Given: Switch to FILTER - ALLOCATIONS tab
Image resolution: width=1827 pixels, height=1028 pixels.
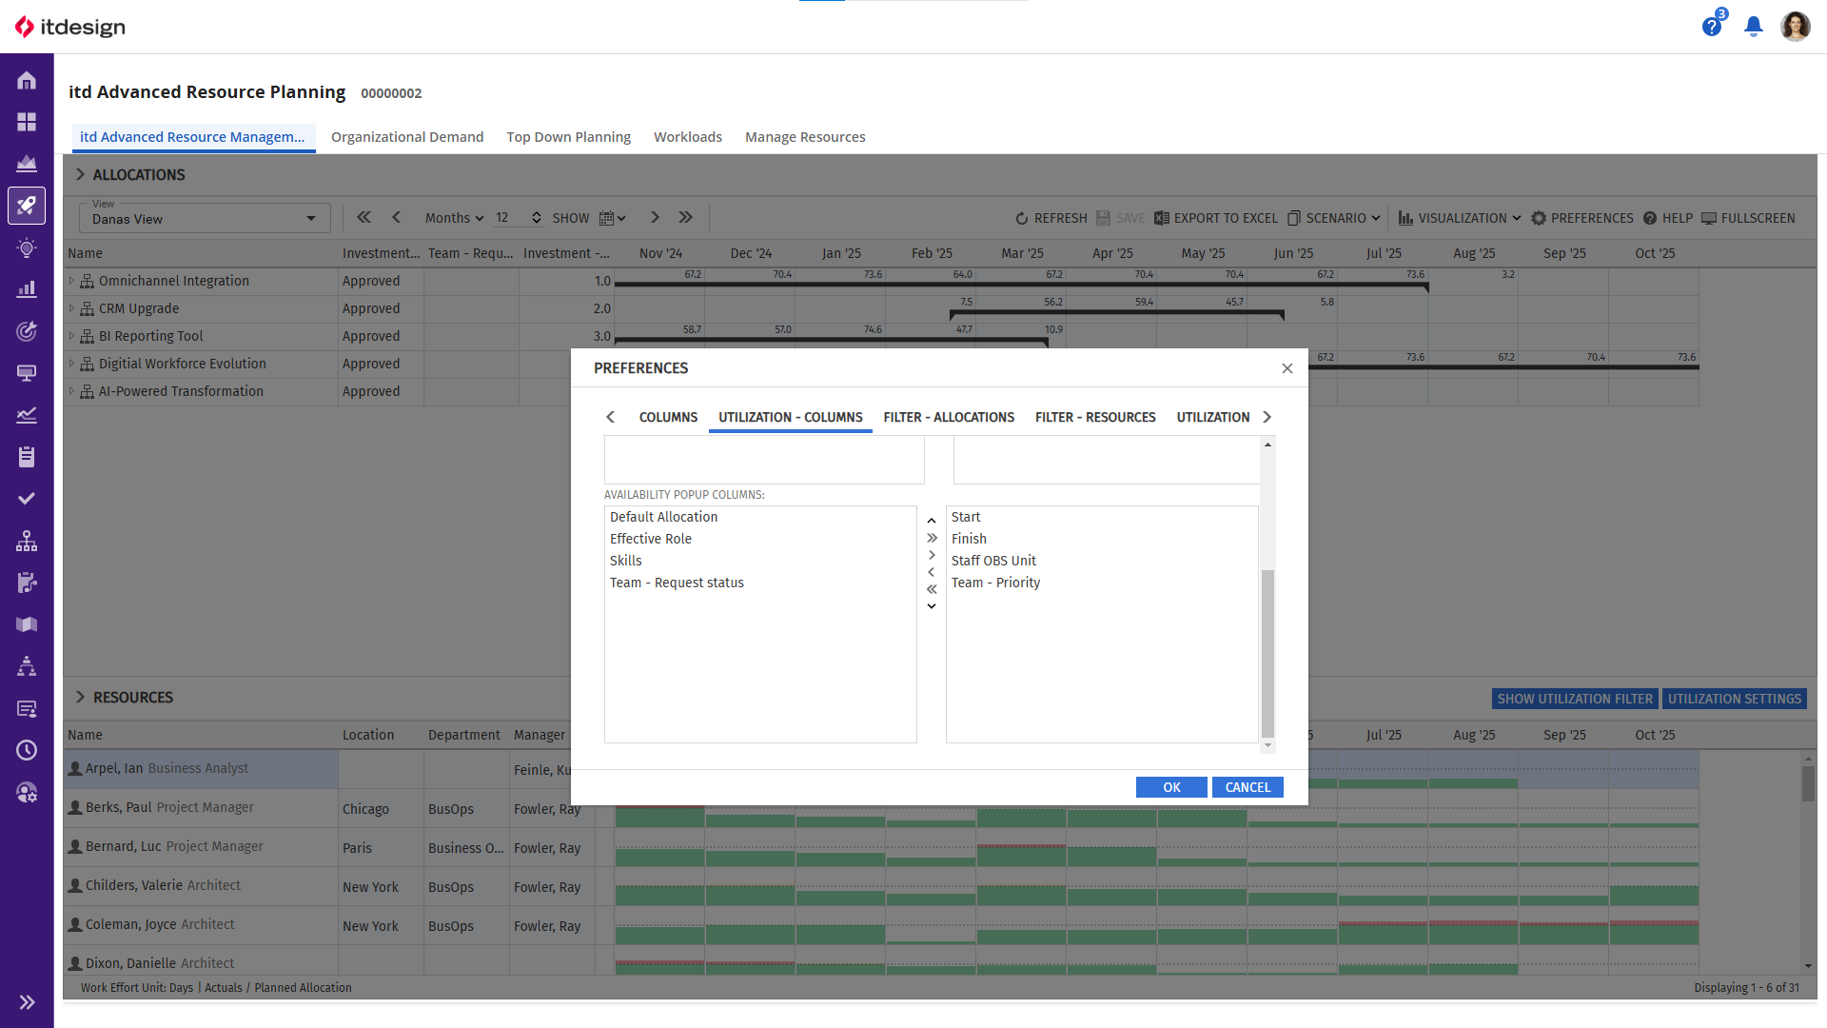Looking at the screenshot, I should (949, 417).
